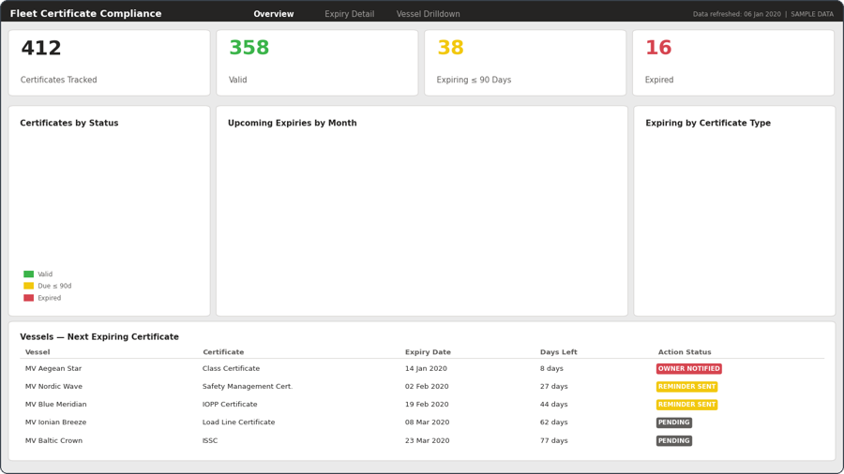The height and width of the screenshot is (474, 844).
Task: Click the Valid legend label
Action: (45, 274)
